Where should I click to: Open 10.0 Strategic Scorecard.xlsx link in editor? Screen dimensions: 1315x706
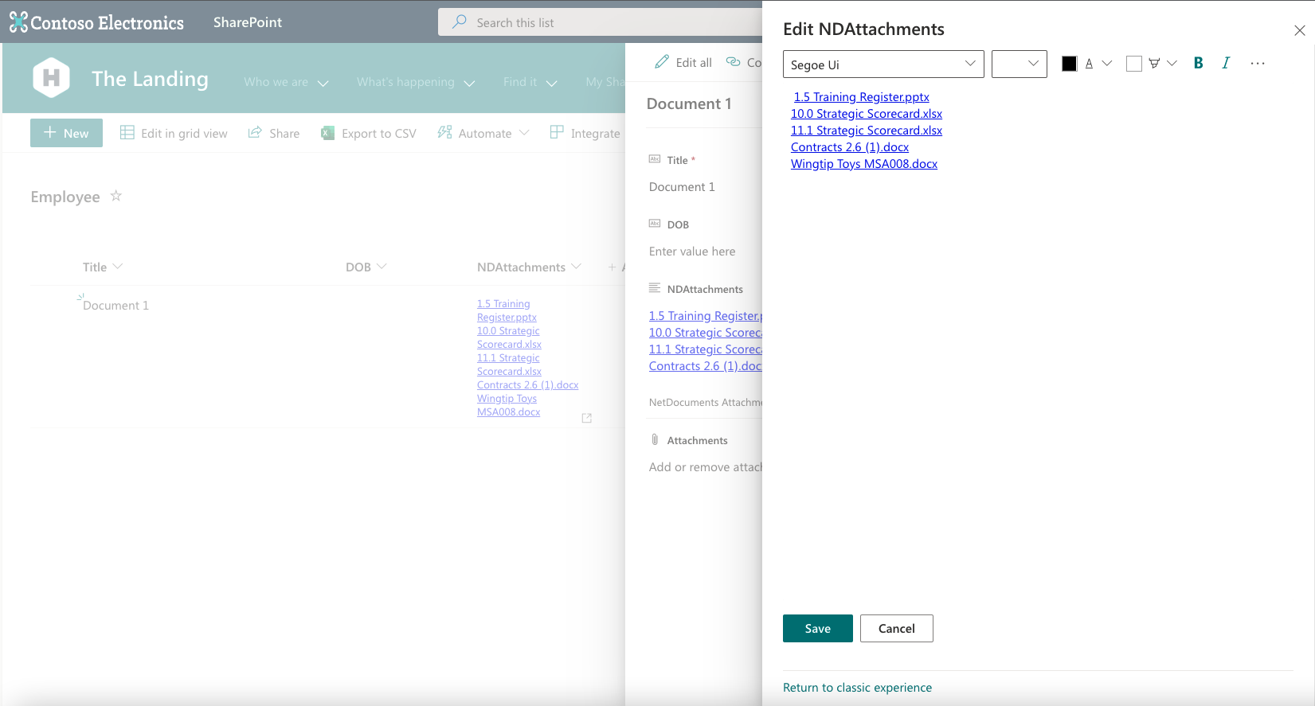(x=866, y=114)
